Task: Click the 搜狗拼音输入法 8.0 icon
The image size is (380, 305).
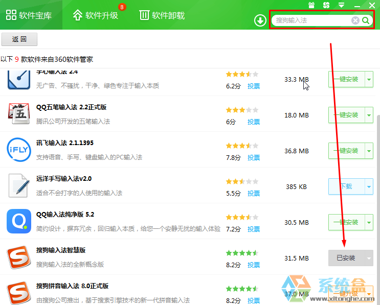Action: (x=19, y=293)
